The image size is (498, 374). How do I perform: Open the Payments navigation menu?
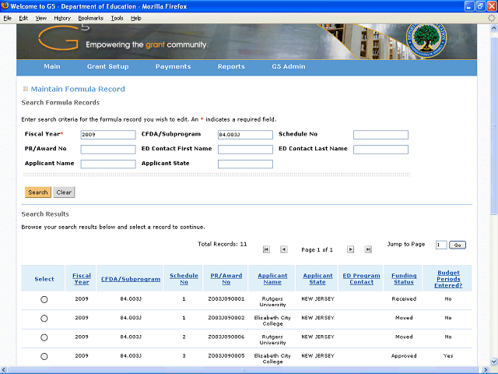pos(173,67)
